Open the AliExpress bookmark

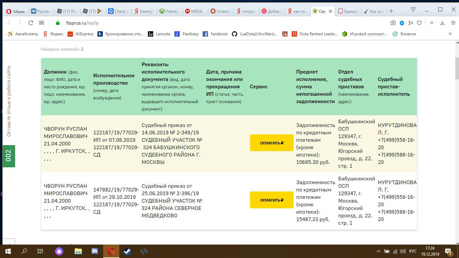pyautogui.click(x=80, y=34)
